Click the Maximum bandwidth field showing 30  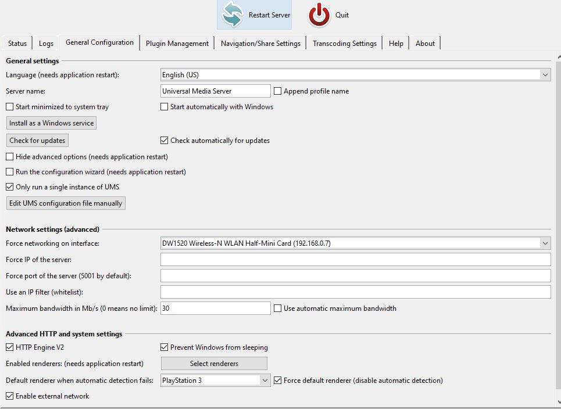tap(215, 308)
